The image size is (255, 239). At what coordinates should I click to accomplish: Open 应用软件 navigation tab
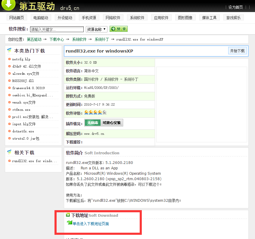click(161, 18)
